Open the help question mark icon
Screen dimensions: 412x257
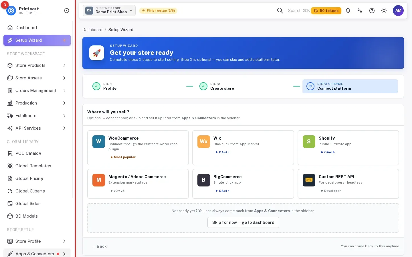pyautogui.click(x=372, y=11)
